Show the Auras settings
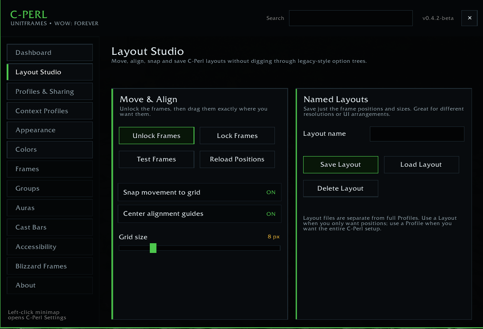 49,208
